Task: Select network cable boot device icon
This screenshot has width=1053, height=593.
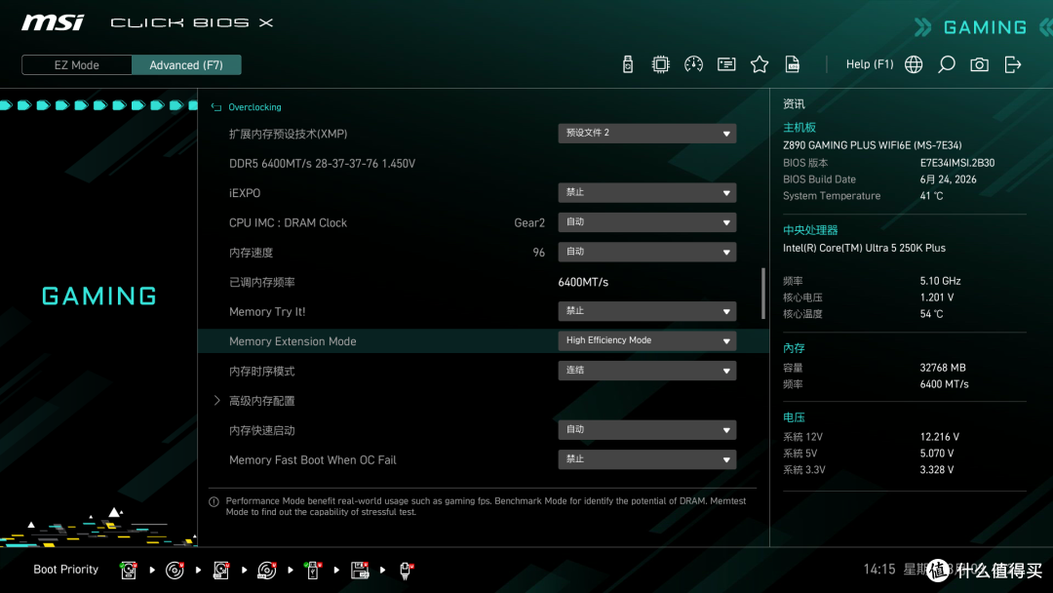Action: pos(406,571)
